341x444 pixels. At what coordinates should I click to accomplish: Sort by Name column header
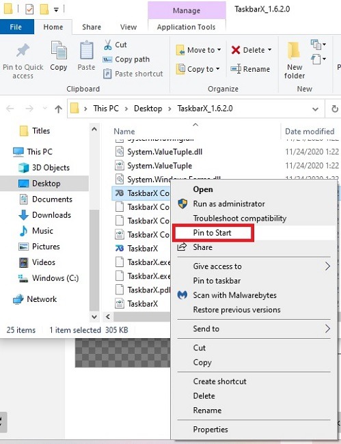[124, 131]
